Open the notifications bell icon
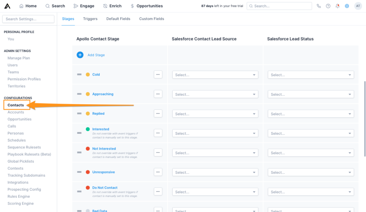Image resolution: width=366 pixels, height=212 pixels. [x=337, y=6]
